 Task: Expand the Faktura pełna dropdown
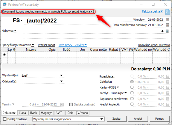coord(152,11)
